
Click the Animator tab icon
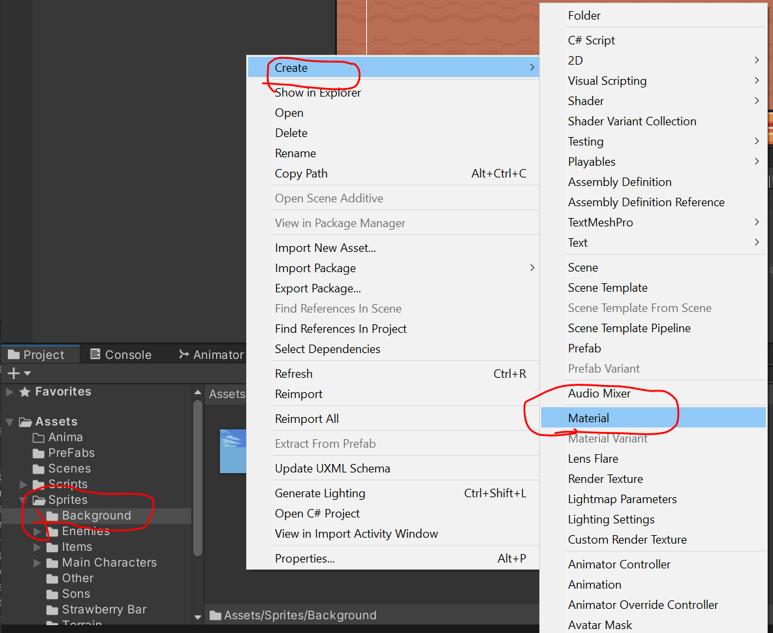(183, 354)
